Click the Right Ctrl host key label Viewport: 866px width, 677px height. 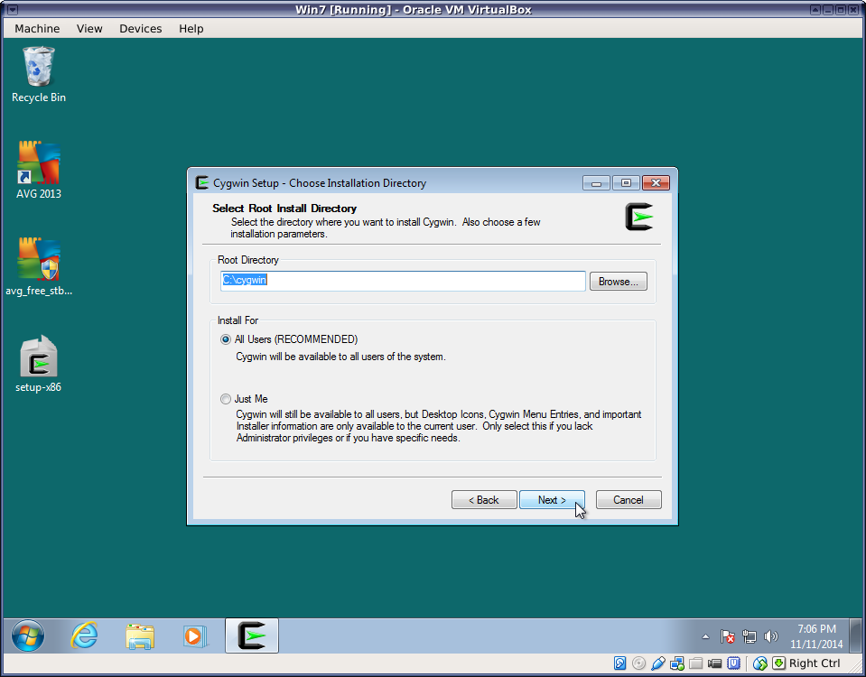coord(815,663)
